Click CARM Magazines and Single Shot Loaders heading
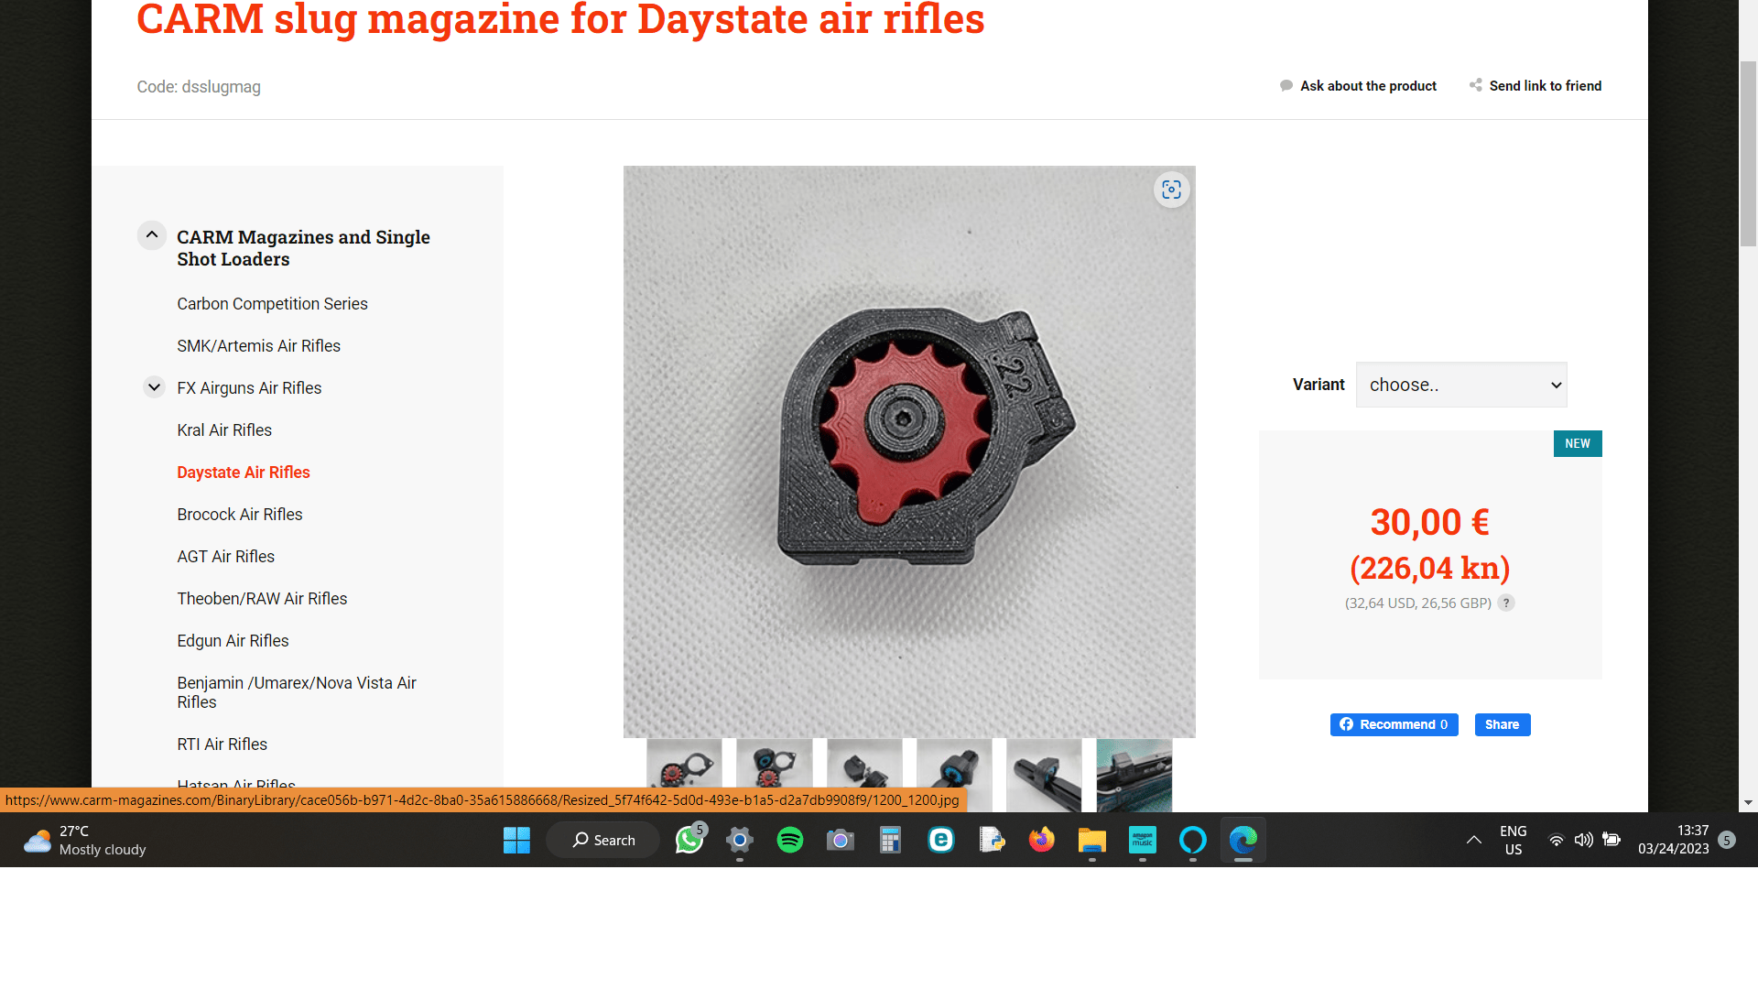 click(303, 248)
